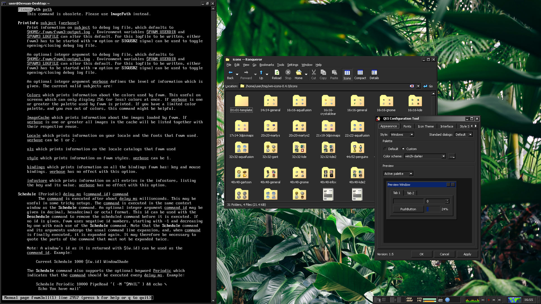Go to Home folder in Konqueror
This screenshot has width=541, height=304.
point(299,75)
